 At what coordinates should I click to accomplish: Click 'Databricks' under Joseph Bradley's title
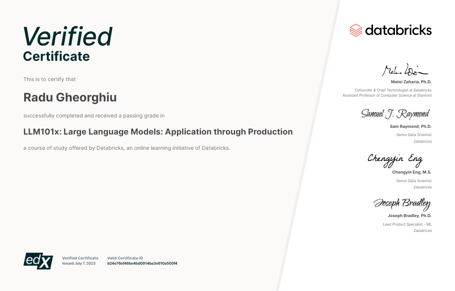(423, 231)
